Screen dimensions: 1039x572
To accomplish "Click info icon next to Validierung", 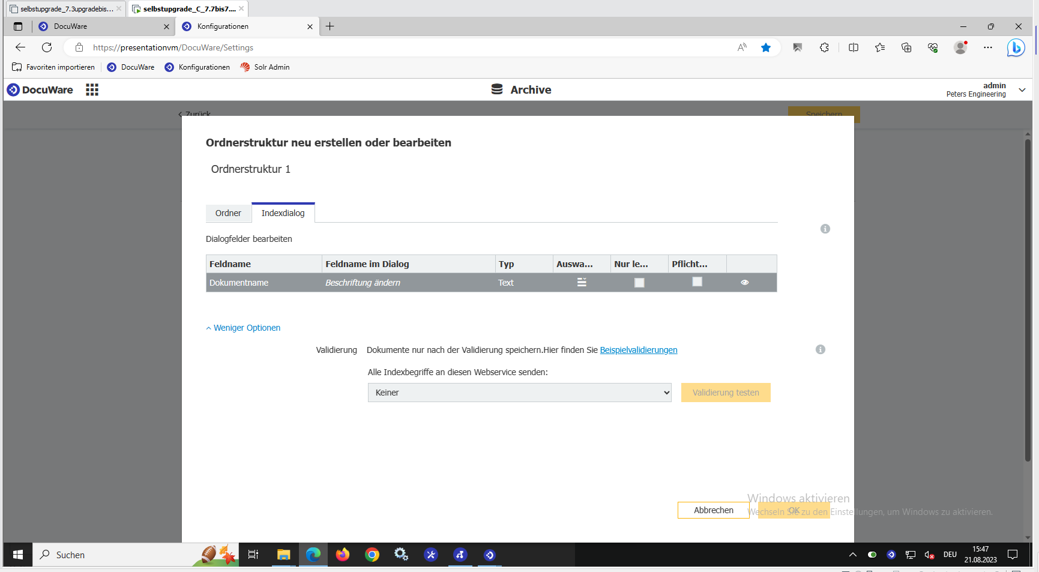I will click(820, 349).
